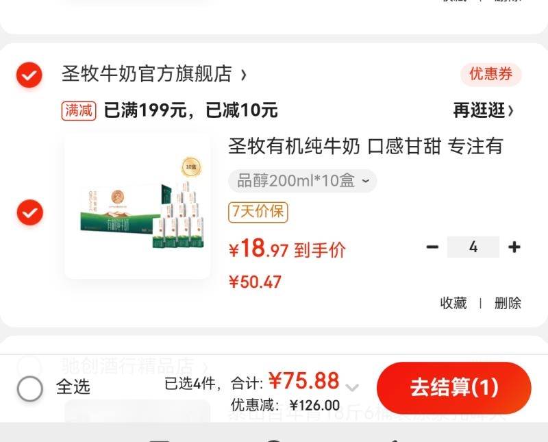Uncheck the 圣牧牛奶官方旗舰店 store checkbox

(29, 75)
